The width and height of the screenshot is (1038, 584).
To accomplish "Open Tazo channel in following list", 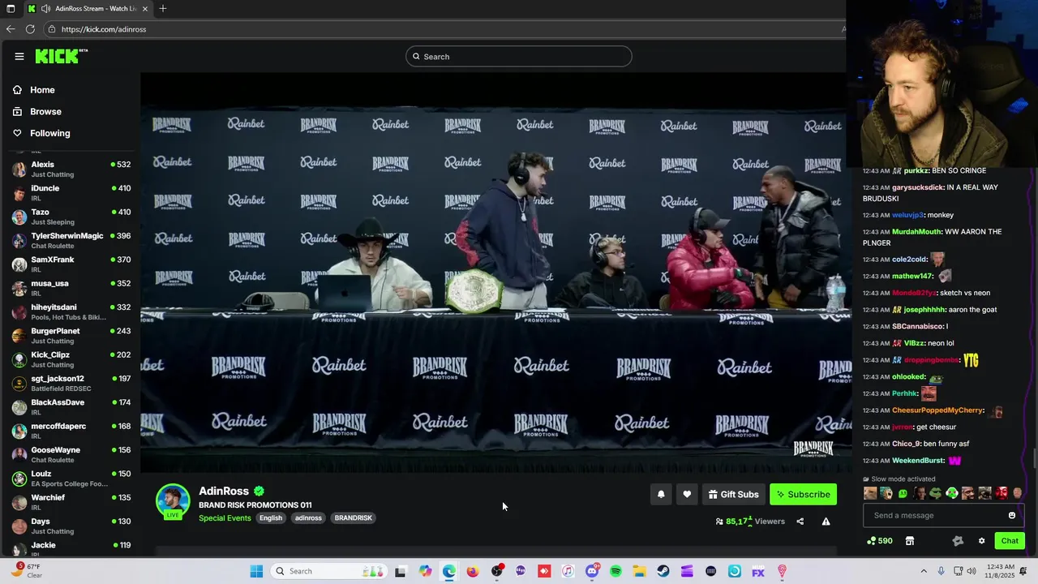I will click(71, 217).
